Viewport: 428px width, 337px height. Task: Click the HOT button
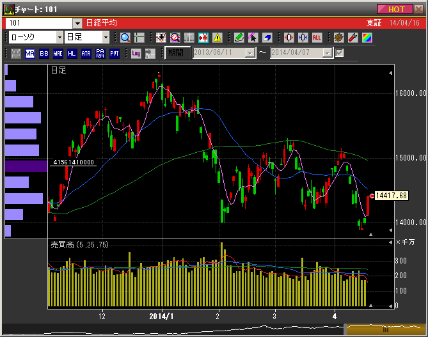pyautogui.click(x=395, y=9)
